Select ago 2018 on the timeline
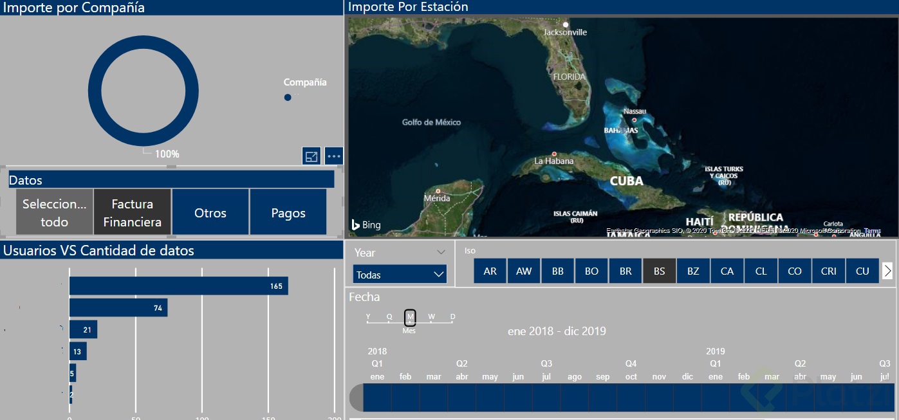Screen dimensions: 899x420 pos(575,397)
